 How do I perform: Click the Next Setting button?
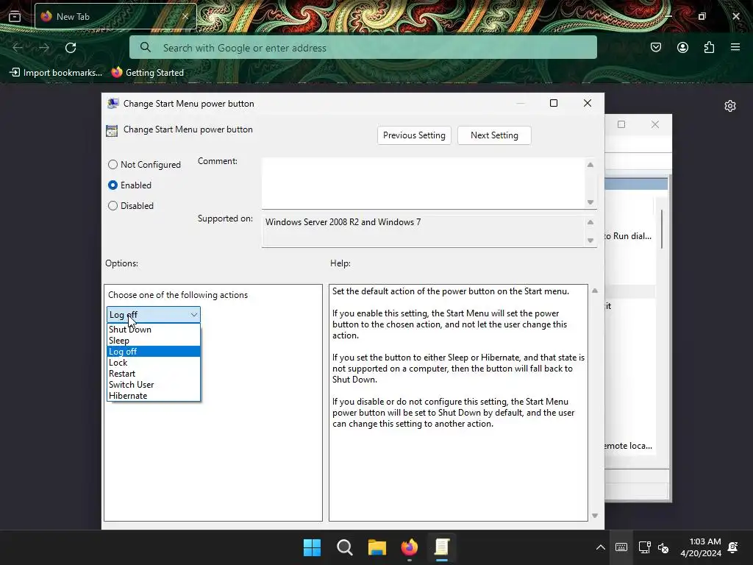click(x=494, y=135)
